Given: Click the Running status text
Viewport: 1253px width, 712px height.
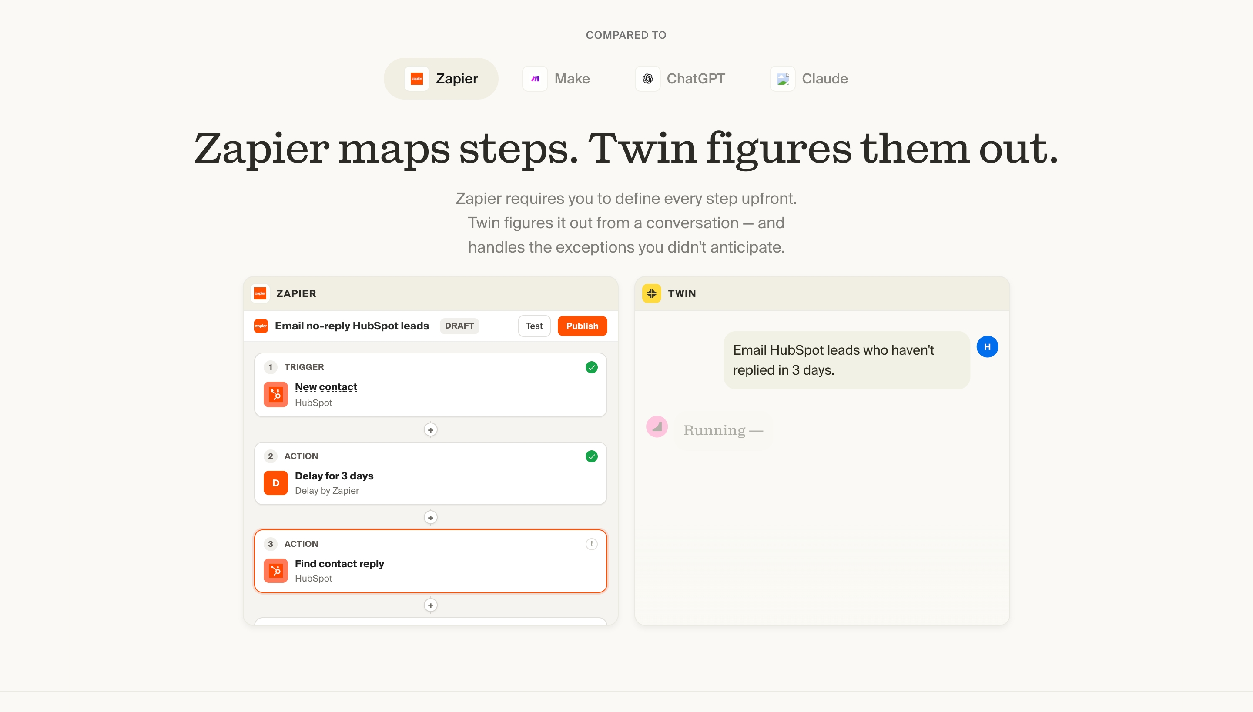Looking at the screenshot, I should (723, 430).
